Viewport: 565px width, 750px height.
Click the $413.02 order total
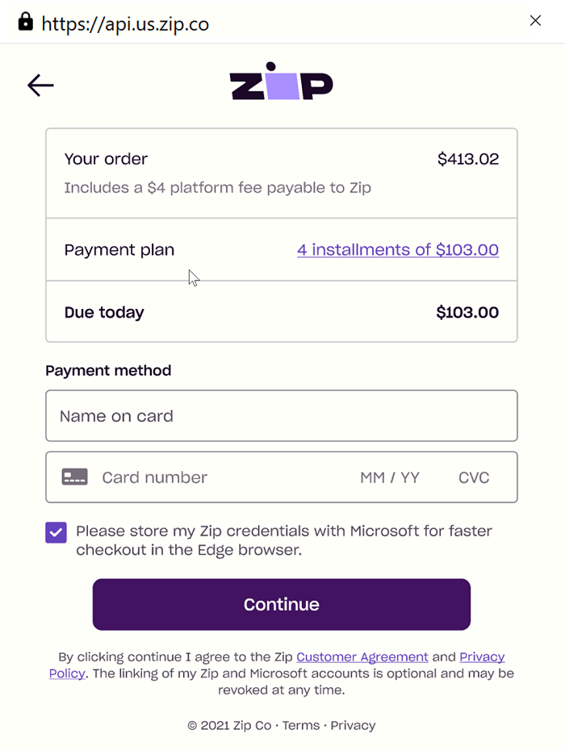tap(468, 159)
